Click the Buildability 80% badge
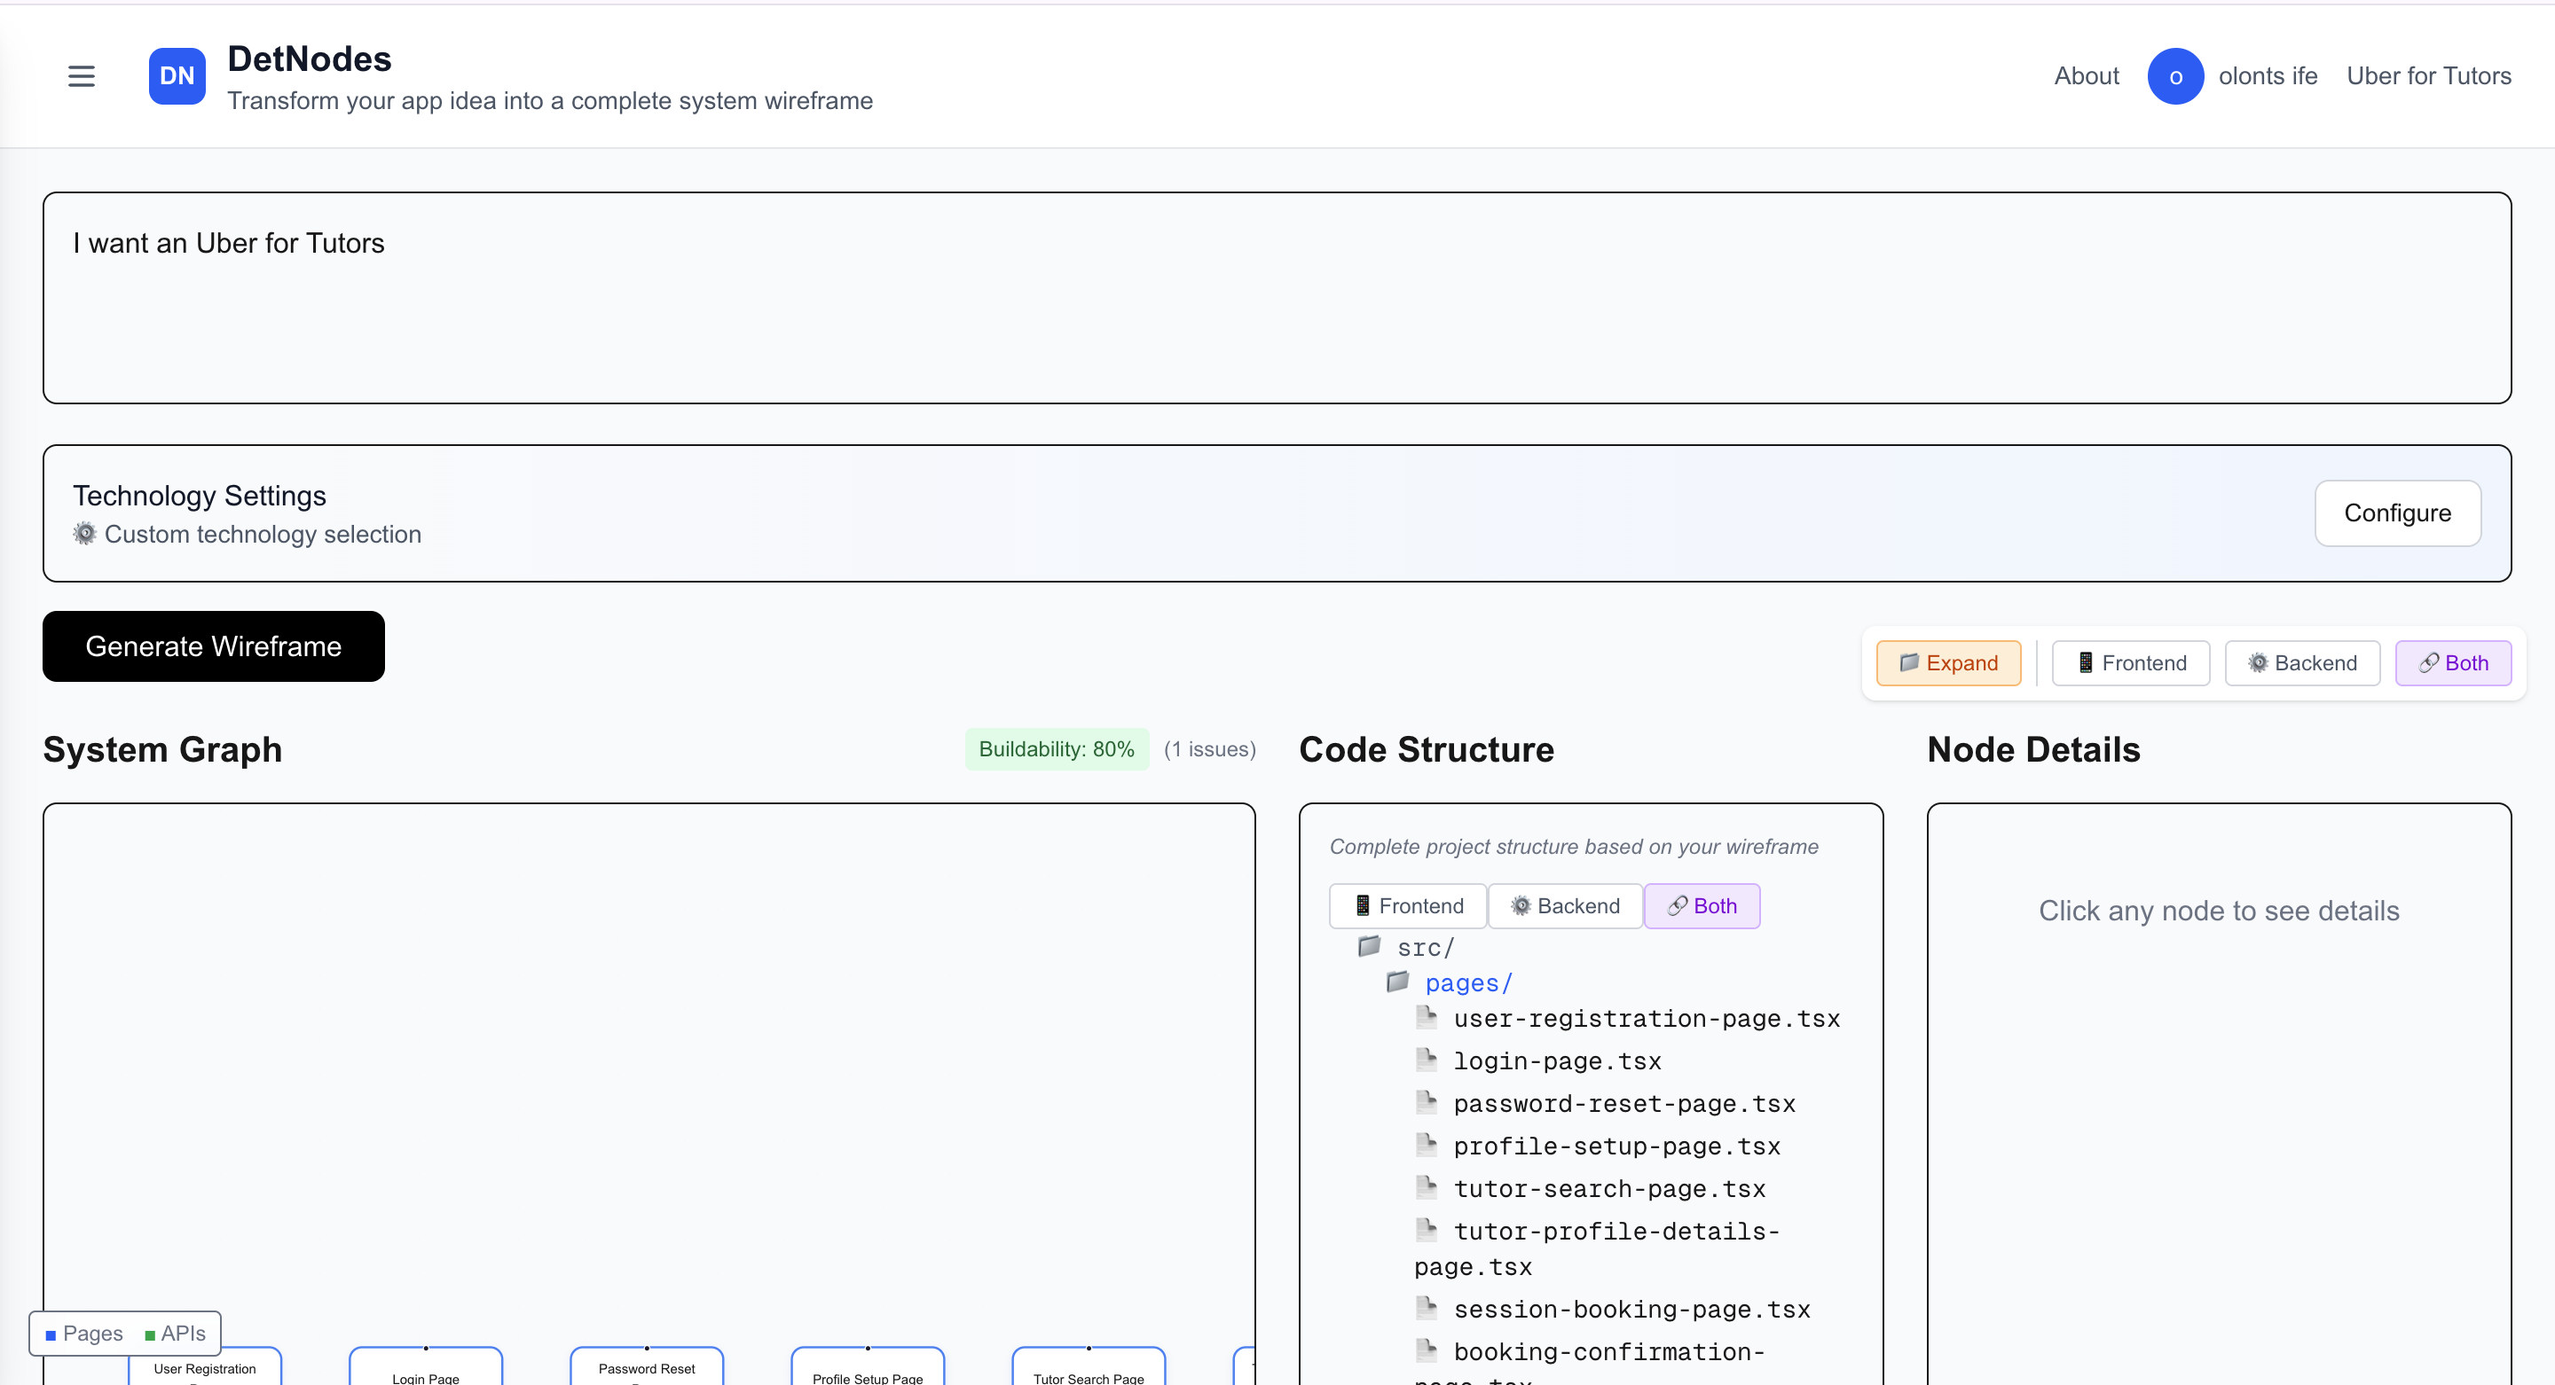Viewport: 2555px width, 1385px height. [1056, 748]
